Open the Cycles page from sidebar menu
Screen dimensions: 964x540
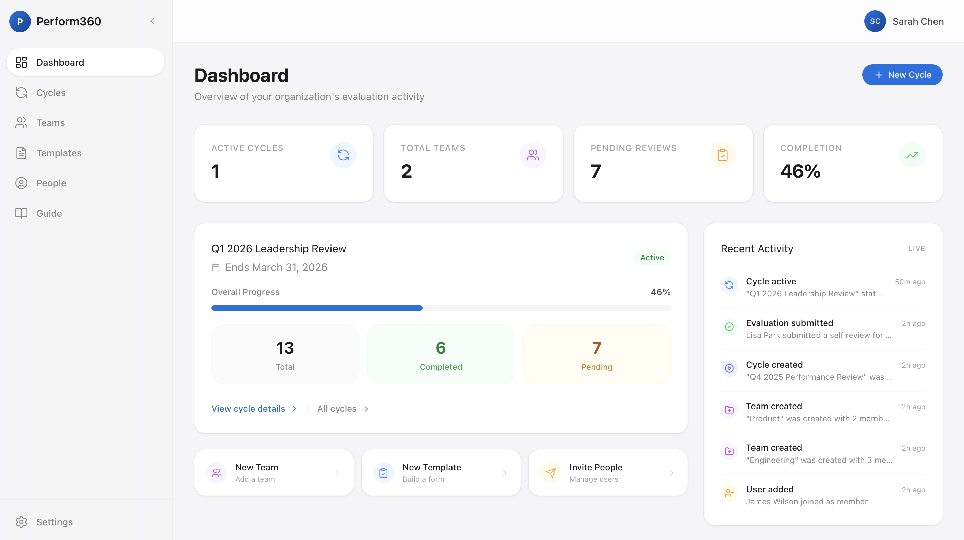(51, 93)
